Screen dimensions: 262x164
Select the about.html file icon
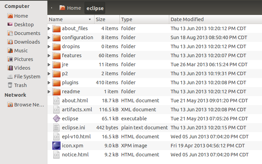pos(56,101)
